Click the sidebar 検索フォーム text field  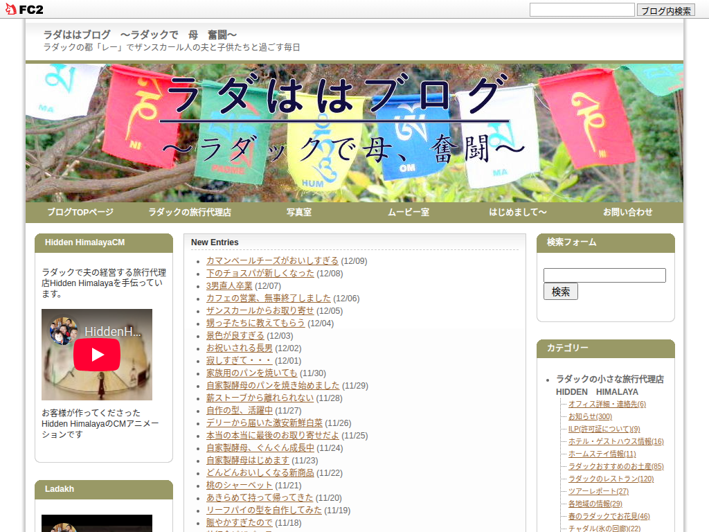click(604, 275)
